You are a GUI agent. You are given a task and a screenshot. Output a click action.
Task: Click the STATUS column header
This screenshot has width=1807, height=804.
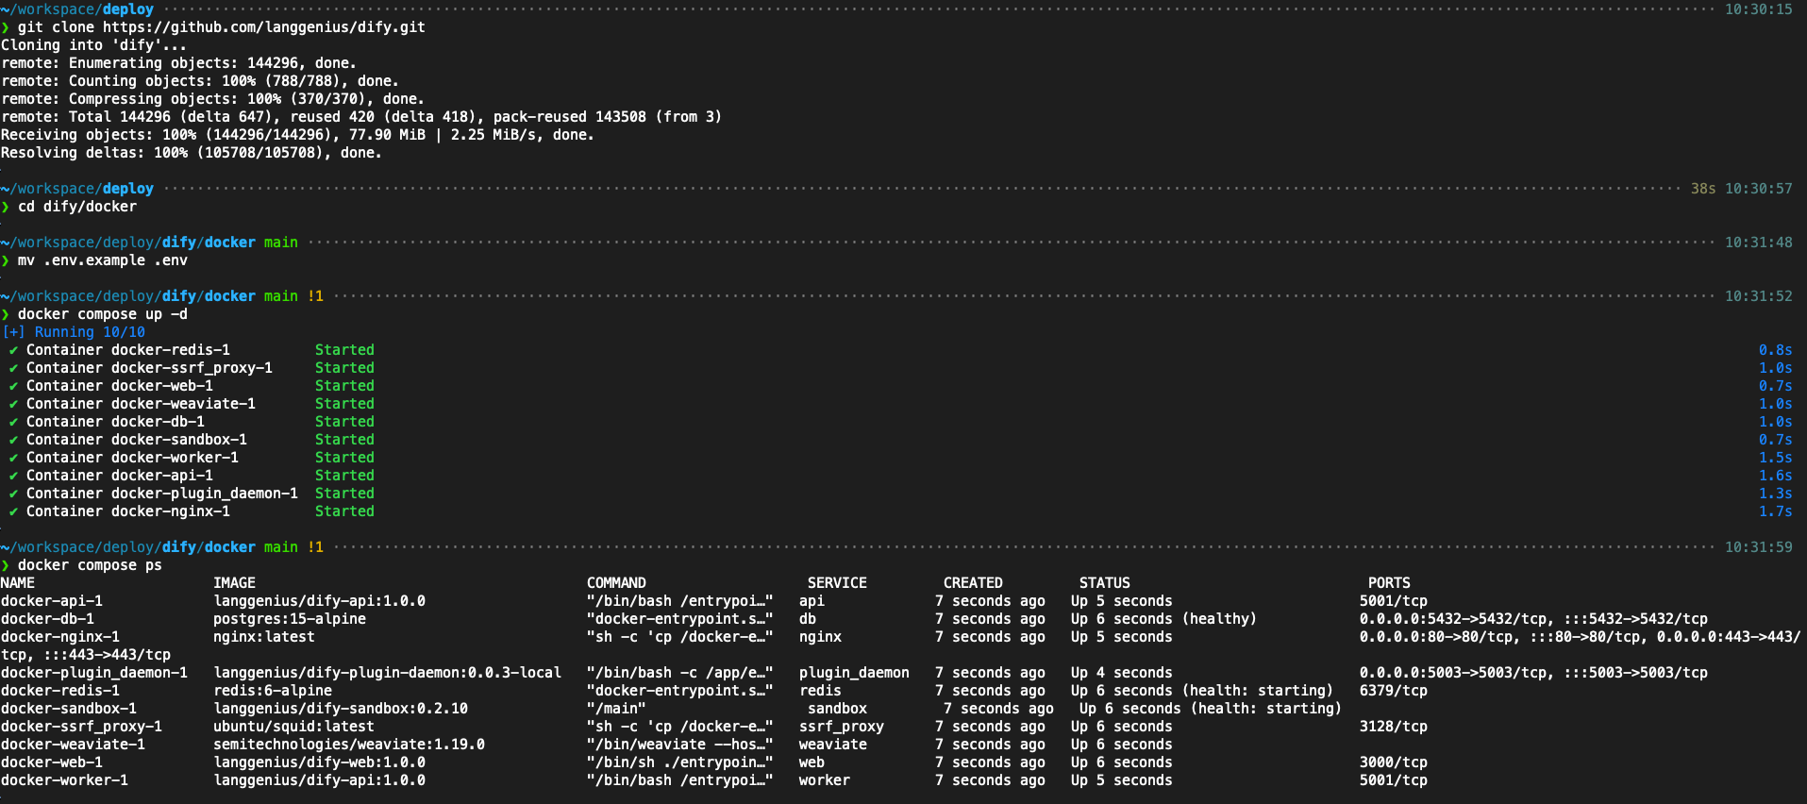[1105, 583]
